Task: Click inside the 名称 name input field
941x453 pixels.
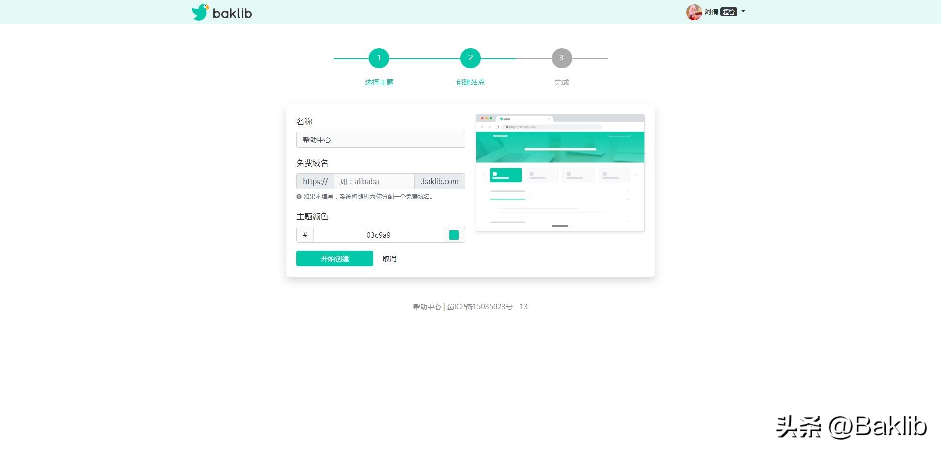Action: 381,139
